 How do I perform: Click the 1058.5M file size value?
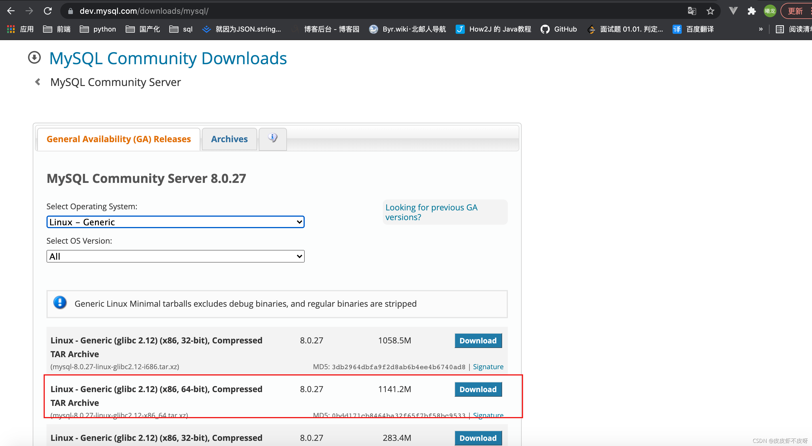(x=394, y=341)
